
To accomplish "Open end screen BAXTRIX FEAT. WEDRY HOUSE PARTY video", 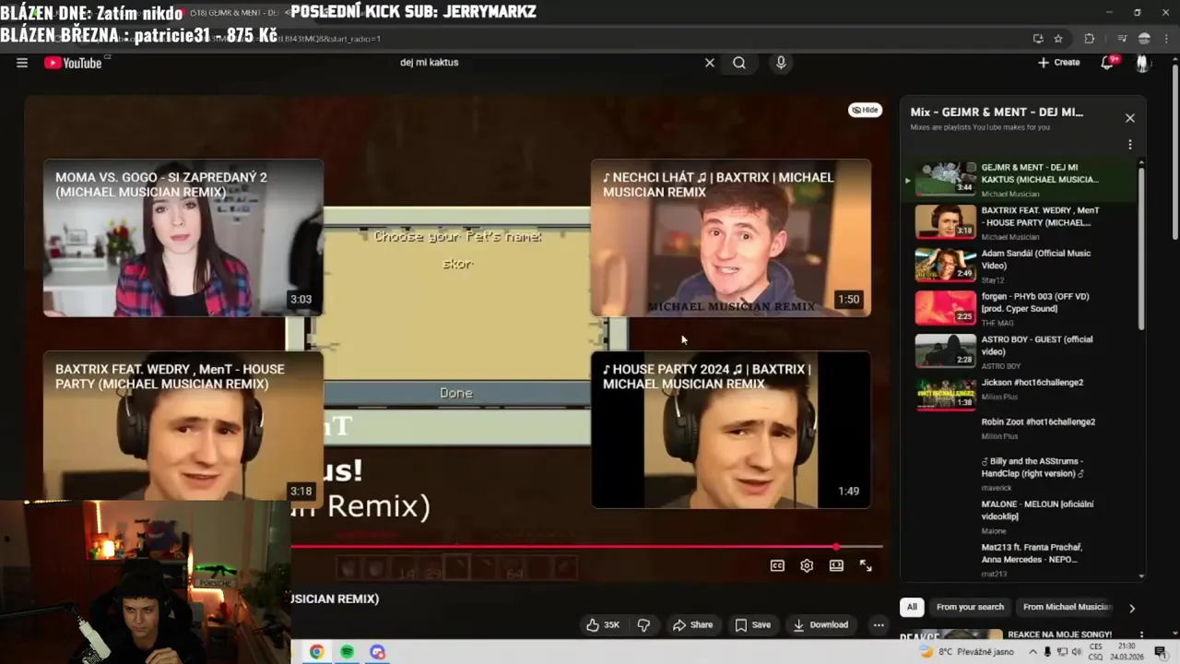I will pyautogui.click(x=183, y=426).
